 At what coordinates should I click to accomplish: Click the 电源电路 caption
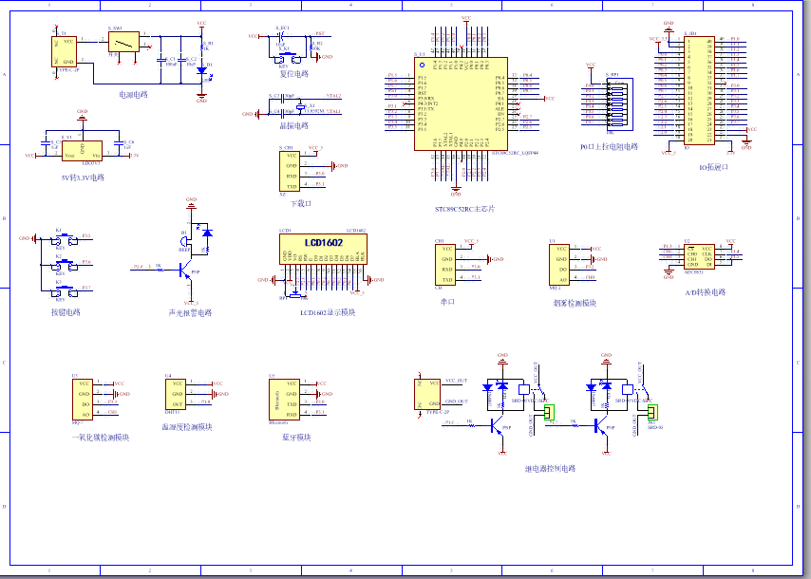(134, 95)
